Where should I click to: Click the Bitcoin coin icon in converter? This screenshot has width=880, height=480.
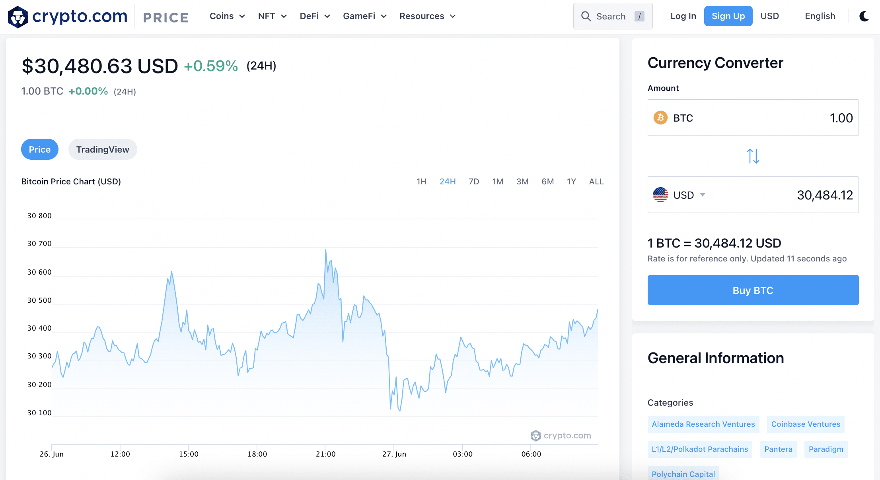660,118
